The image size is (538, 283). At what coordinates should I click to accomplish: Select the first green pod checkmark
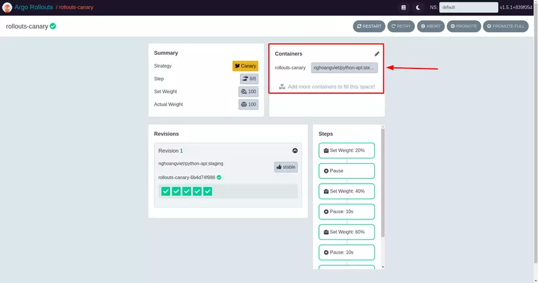(166, 191)
